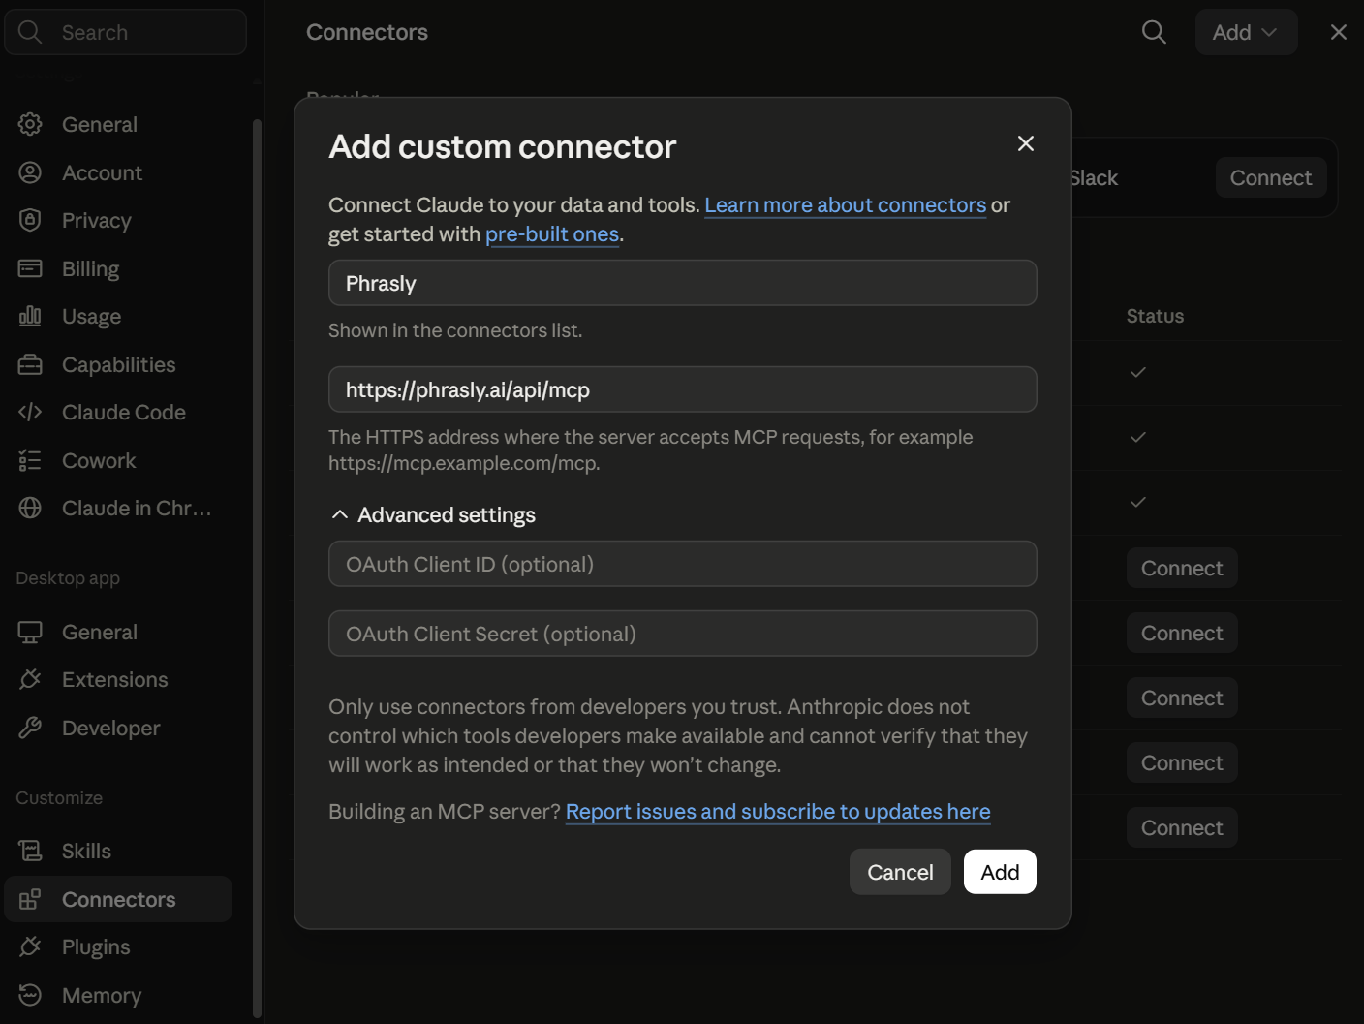This screenshot has width=1364, height=1024.
Task: Click the connector name field containing Phrasly
Action: [682, 283]
